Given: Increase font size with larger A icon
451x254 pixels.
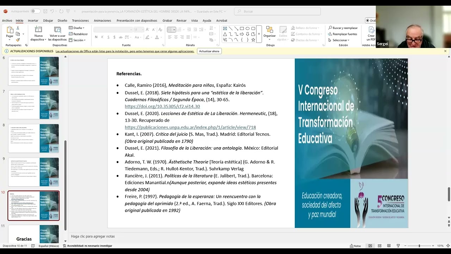Looking at the screenshot, I should point(147,30).
